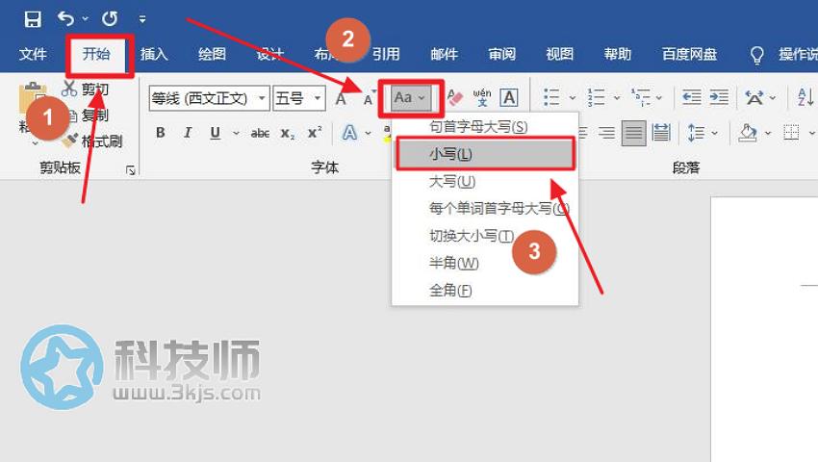Open the Line Spacing dropdown arrow
This screenshot has width=818, height=462.
tap(715, 134)
